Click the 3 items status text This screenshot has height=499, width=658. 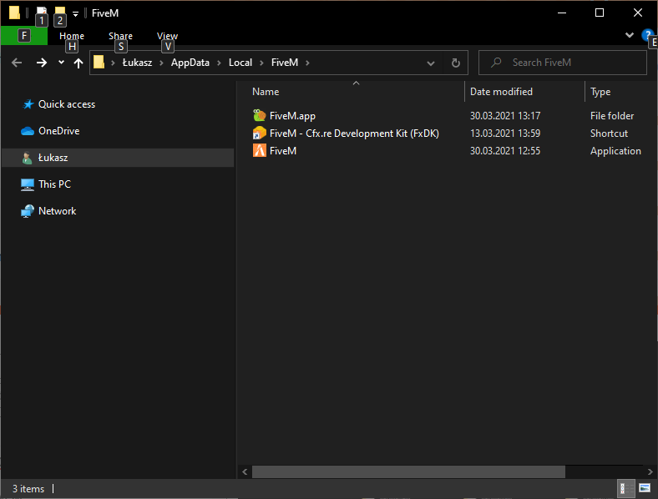(x=28, y=489)
